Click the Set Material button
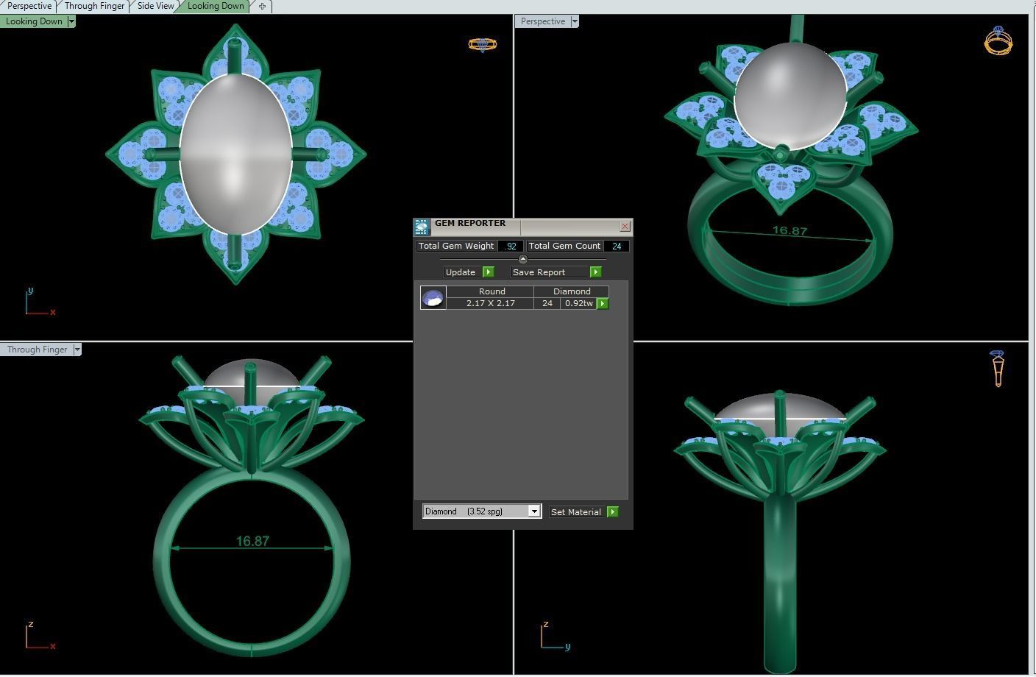 (577, 511)
